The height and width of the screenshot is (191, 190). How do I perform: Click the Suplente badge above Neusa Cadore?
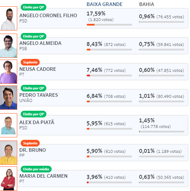(30, 62)
